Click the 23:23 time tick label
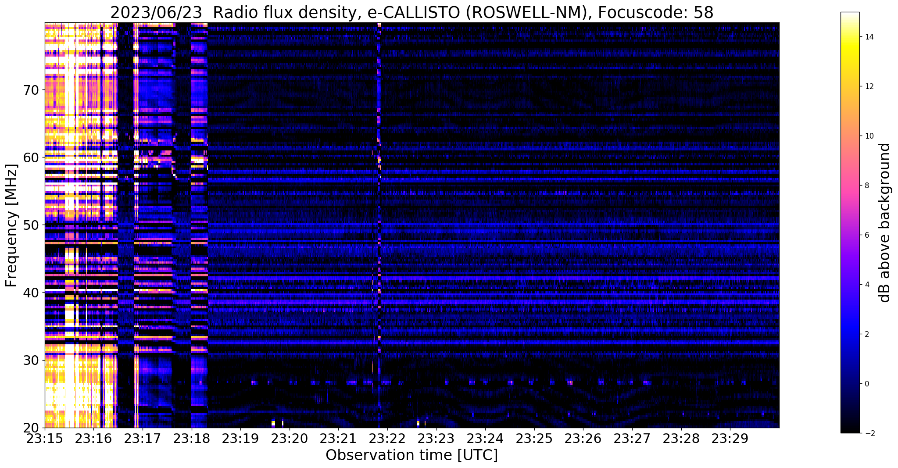898x468 pixels. [x=436, y=438]
